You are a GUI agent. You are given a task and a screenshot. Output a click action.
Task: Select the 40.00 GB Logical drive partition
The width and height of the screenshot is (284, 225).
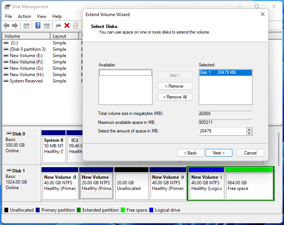pos(206,183)
